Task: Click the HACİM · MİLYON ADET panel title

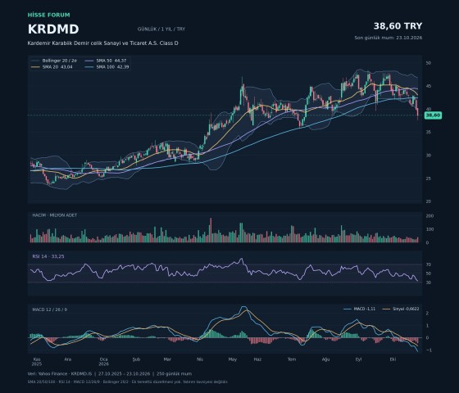Action: click(54, 215)
